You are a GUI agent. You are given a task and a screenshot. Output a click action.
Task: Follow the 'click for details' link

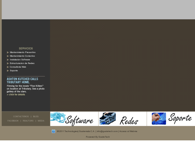(16, 95)
